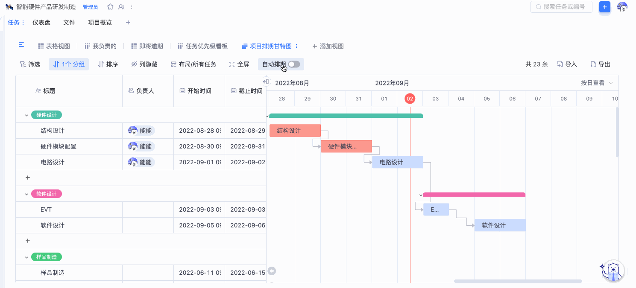Toggle the 自动排期 switch

(294, 64)
